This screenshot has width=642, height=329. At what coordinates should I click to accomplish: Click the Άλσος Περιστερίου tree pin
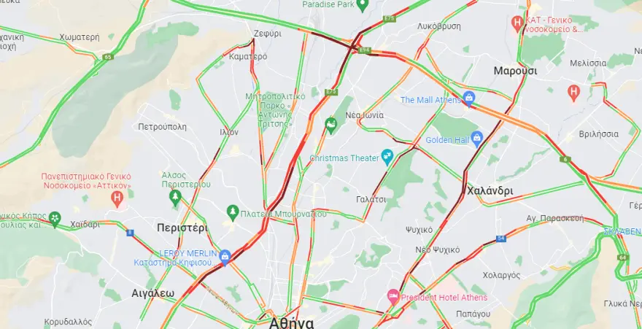175,198
